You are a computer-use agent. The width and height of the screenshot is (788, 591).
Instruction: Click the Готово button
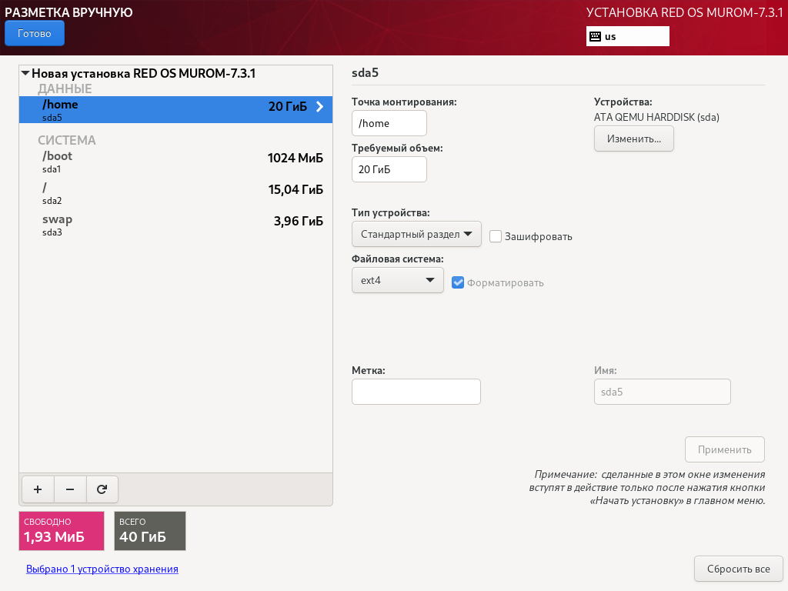coord(34,33)
